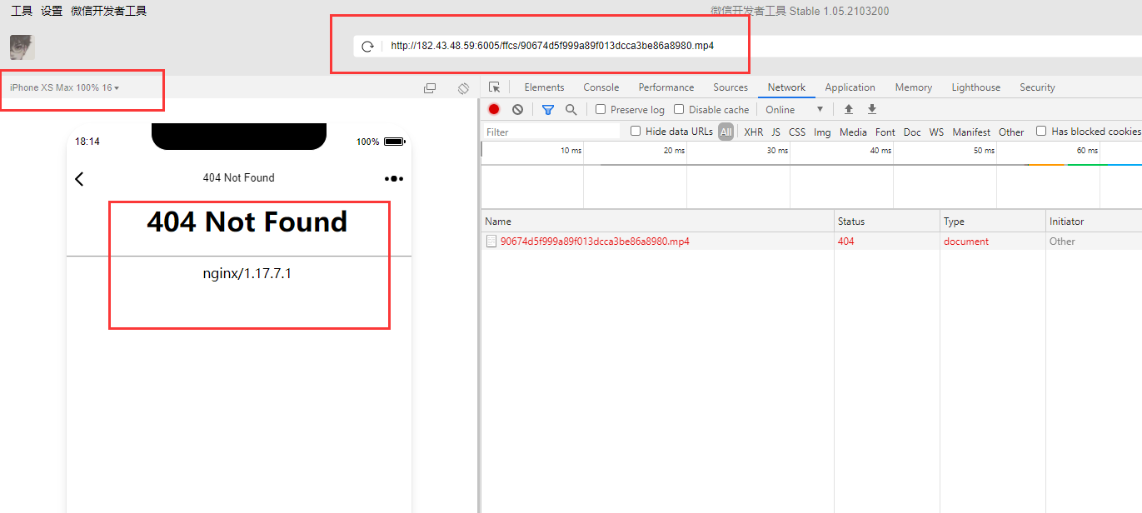The width and height of the screenshot is (1142, 513).
Task: Open the 工具 menu
Action: [22, 11]
